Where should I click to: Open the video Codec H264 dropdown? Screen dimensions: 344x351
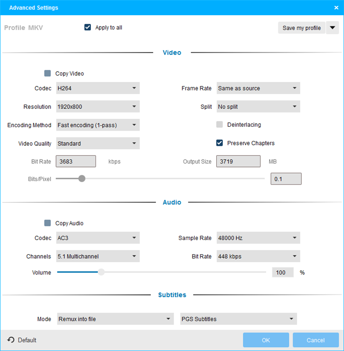pos(98,88)
